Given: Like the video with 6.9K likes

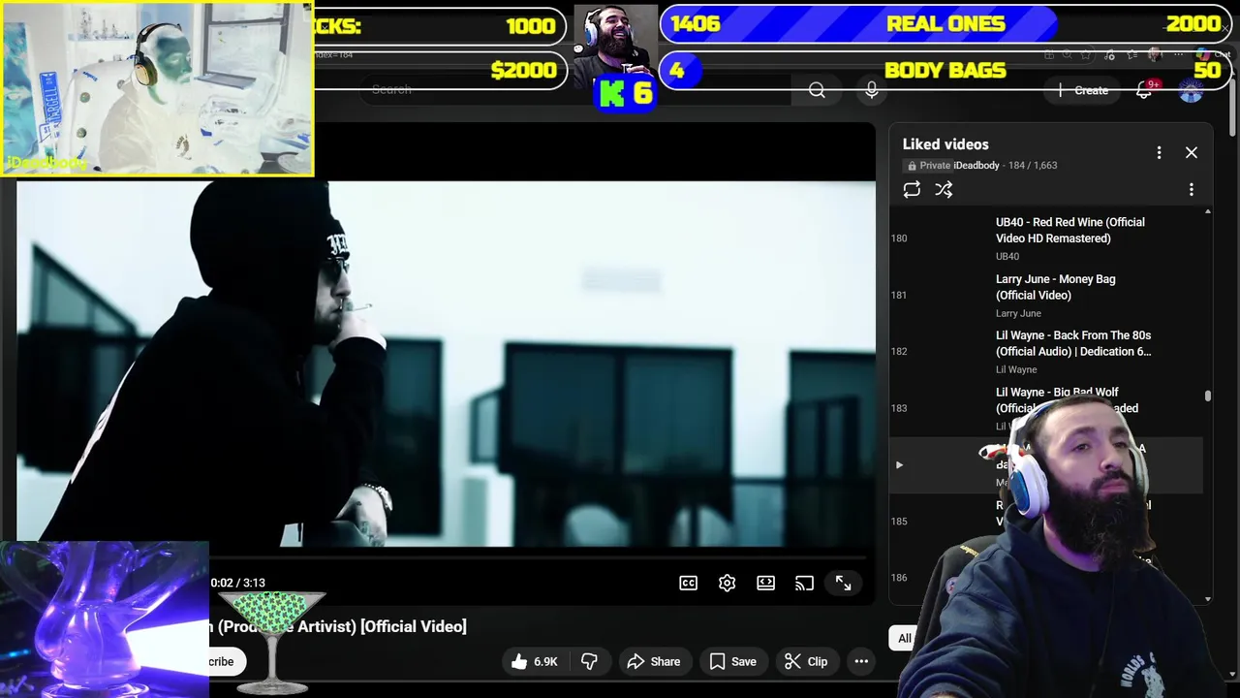Looking at the screenshot, I should (534, 661).
